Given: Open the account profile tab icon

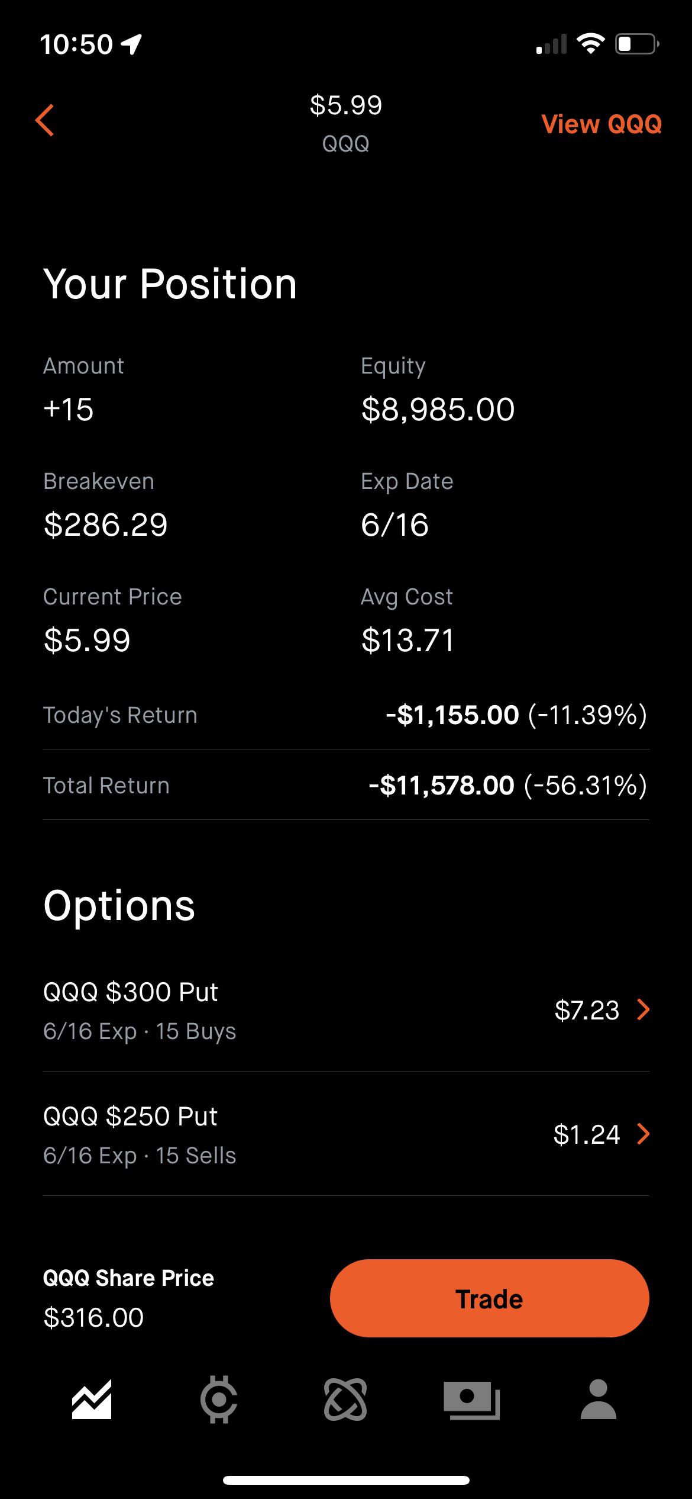Looking at the screenshot, I should tap(599, 1400).
